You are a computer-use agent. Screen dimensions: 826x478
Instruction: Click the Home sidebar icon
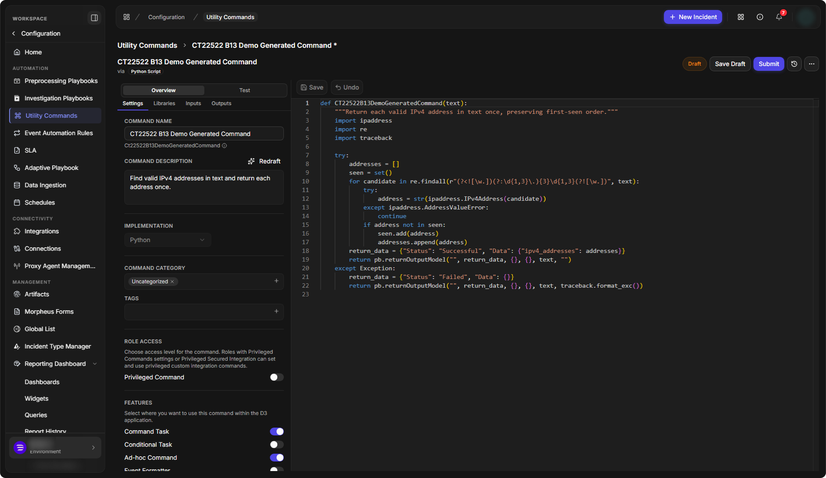17,52
